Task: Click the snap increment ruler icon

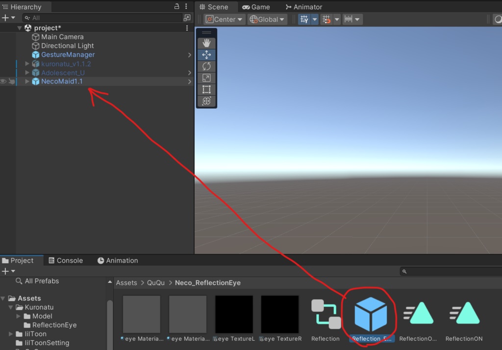Action: click(349, 19)
